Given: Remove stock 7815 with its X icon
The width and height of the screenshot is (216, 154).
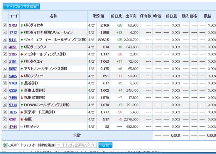Looking at the screenshot, I should pos(5,112).
